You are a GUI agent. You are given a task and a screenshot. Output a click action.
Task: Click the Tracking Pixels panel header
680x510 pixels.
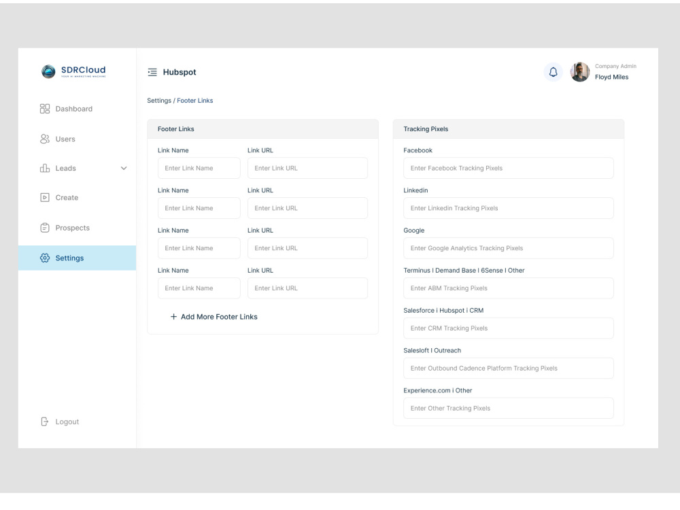coord(508,129)
